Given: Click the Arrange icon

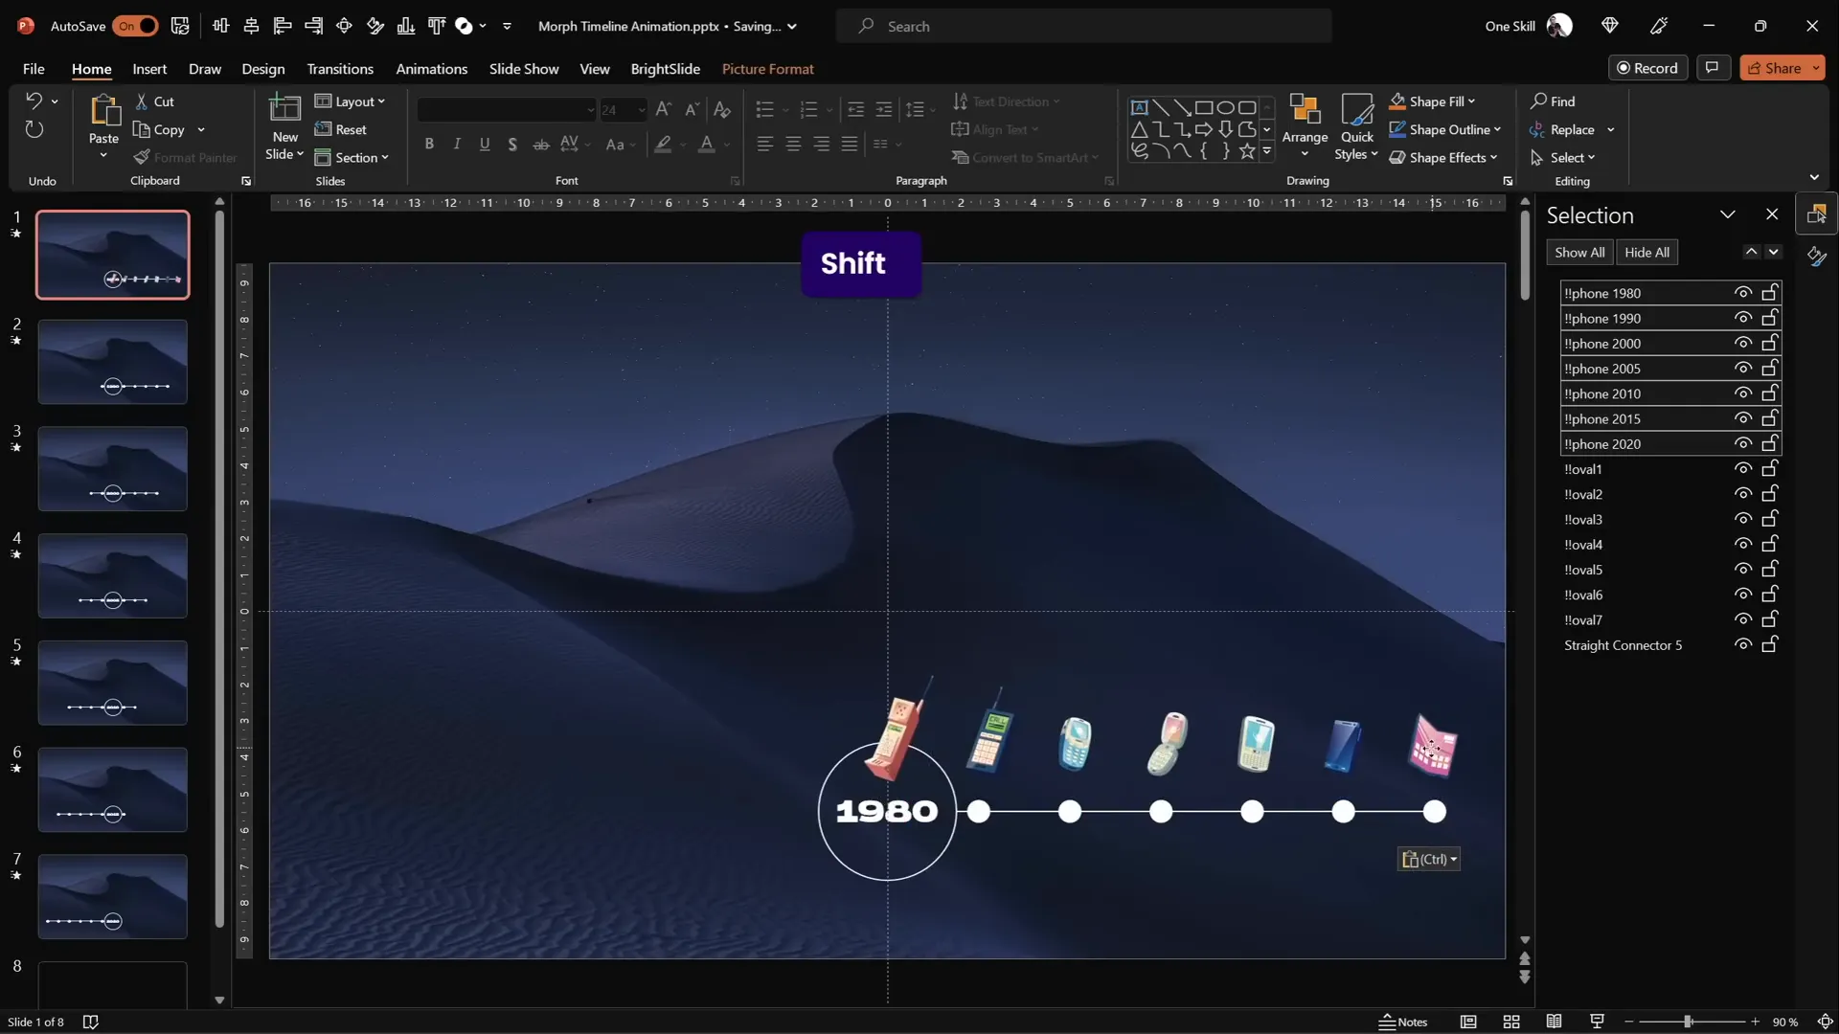Looking at the screenshot, I should [x=1305, y=109].
